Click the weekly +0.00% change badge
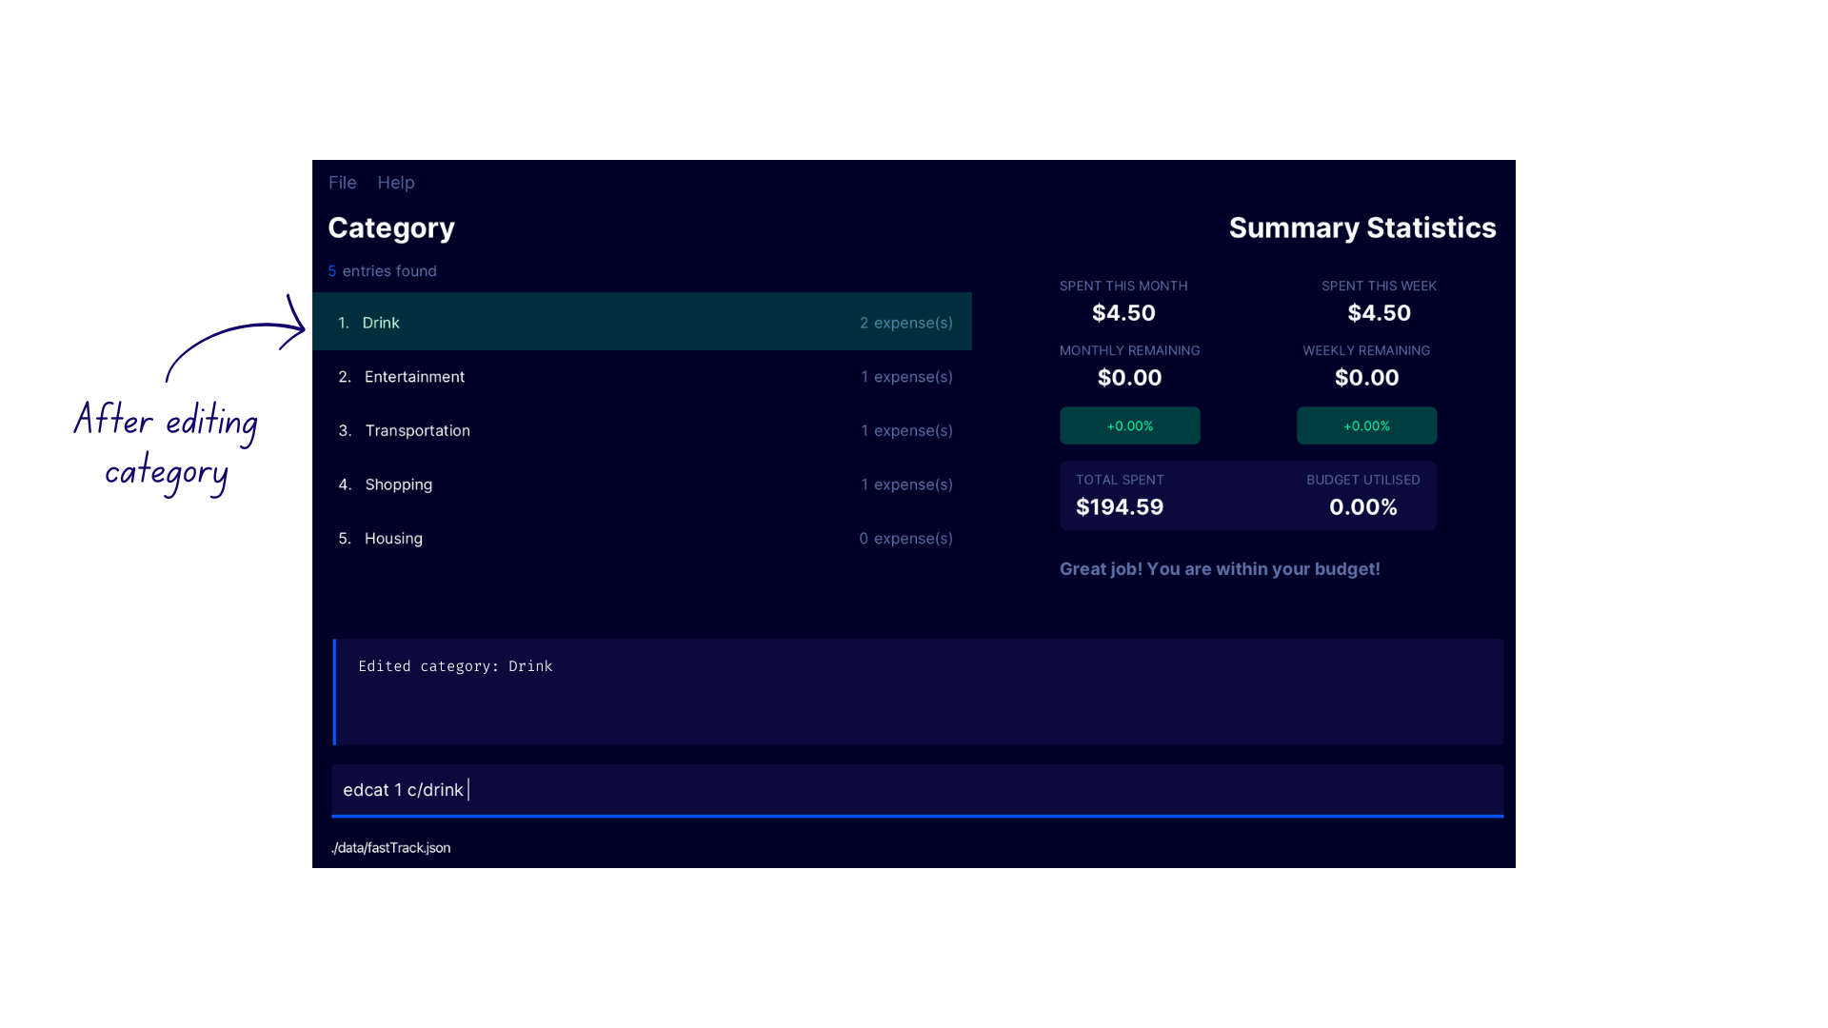Image resolution: width=1828 pixels, height=1028 pixels. (1366, 425)
